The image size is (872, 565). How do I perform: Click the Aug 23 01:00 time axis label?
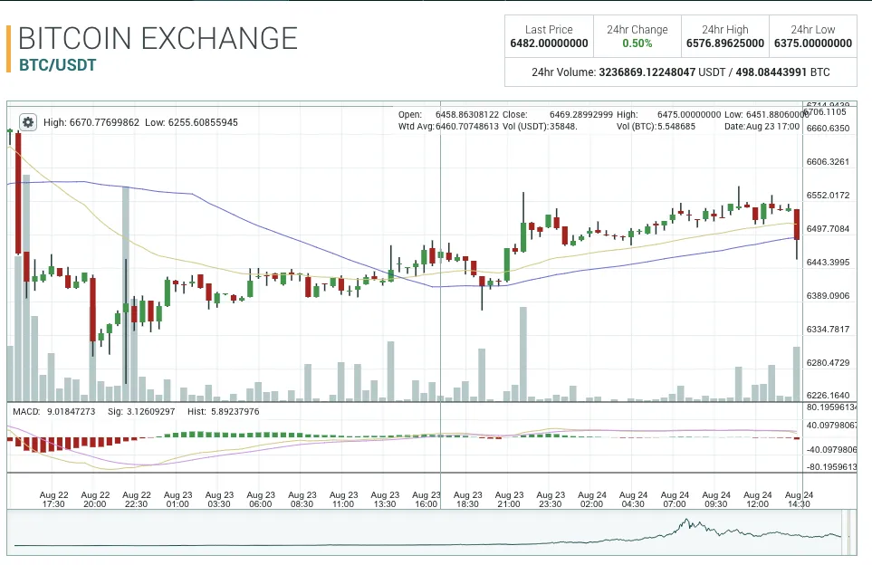click(x=178, y=500)
